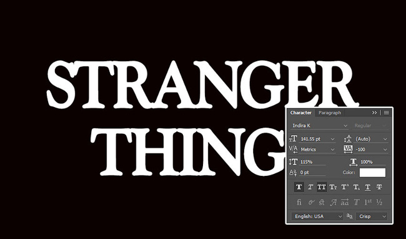Toggle Faux Bold
Screen dimensions: 406x239
pyautogui.click(x=299, y=187)
